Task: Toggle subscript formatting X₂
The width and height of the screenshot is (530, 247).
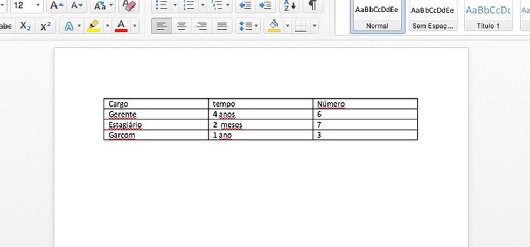Action: 25,26
